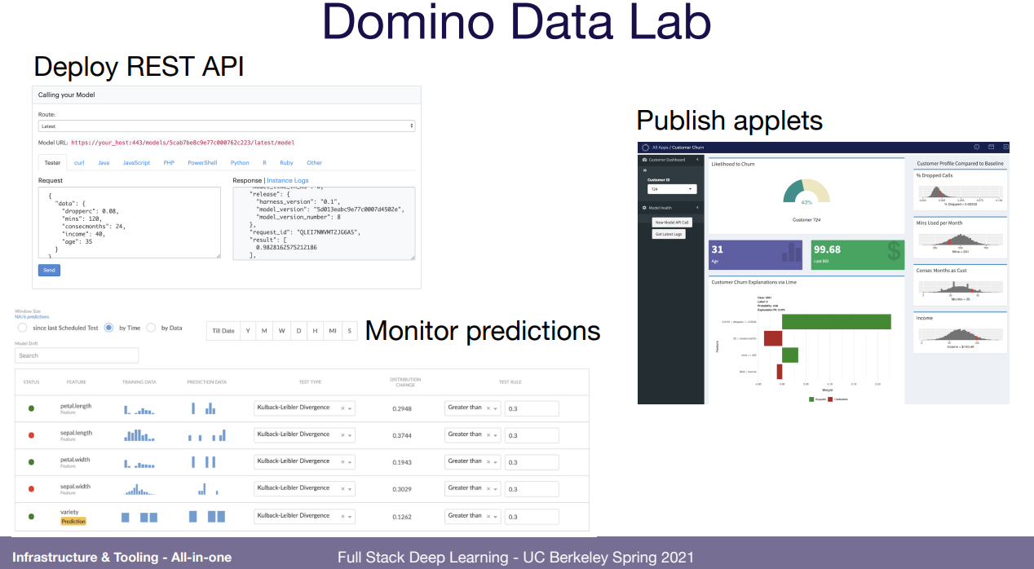
Task: Clear the Kullback-Leibler test type for sepal.length
Action: click(x=342, y=434)
